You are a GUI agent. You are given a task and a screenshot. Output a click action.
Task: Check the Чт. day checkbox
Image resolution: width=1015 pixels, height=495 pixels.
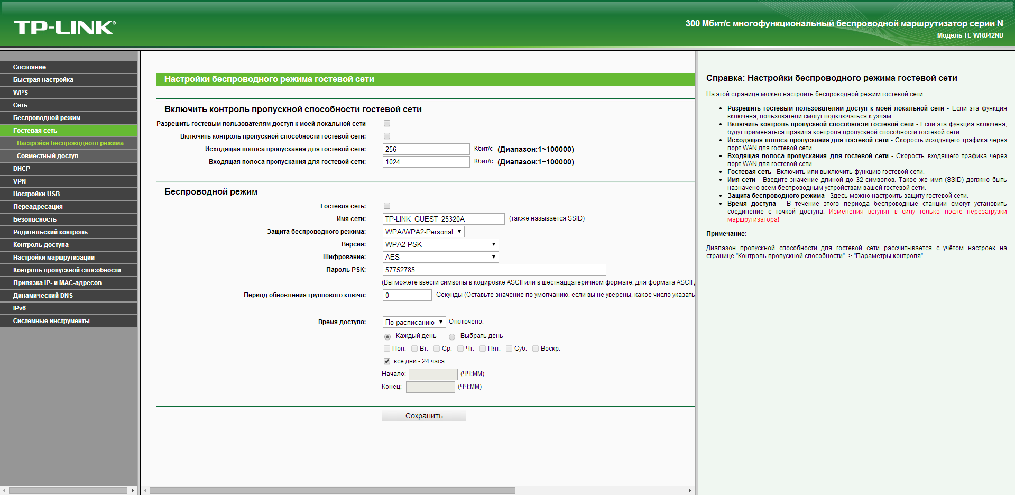460,349
